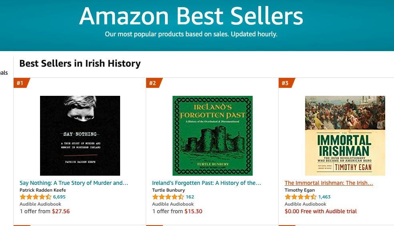This screenshot has height=226, width=394.
Task: Click the $15.30 offer price
Action: (x=193, y=211)
